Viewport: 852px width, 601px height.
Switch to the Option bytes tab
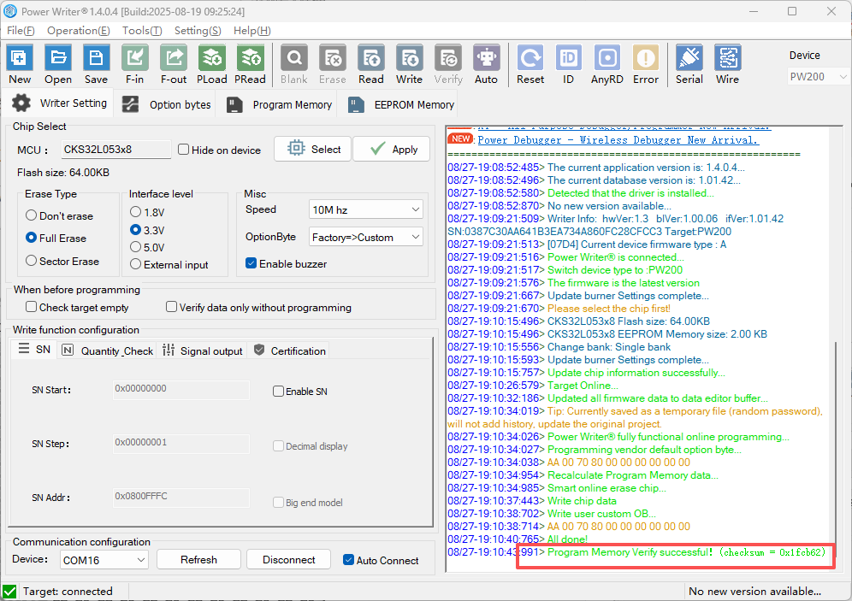click(165, 104)
